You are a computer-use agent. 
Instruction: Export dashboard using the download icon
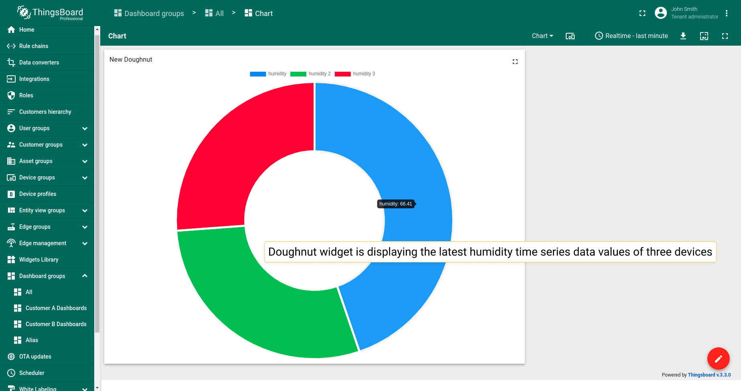tap(683, 36)
